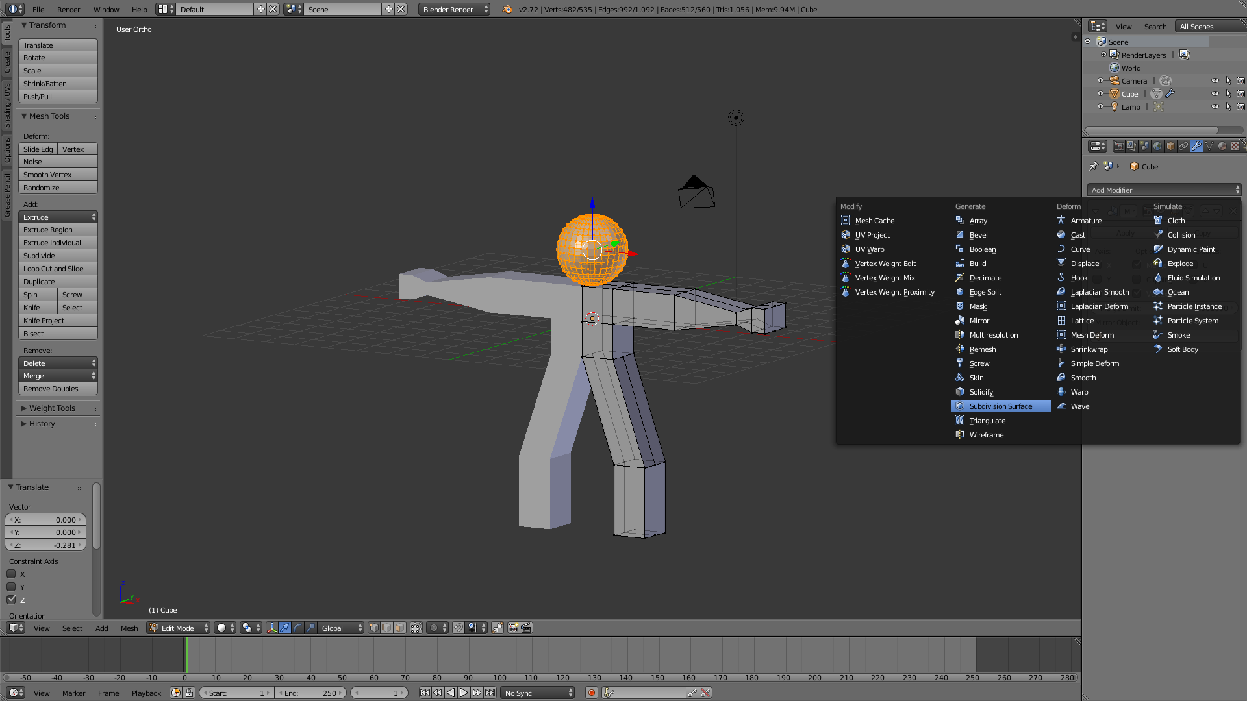Click the rotate manipulator arc icon
Viewport: 1247px width, 701px height.
pos(297,628)
